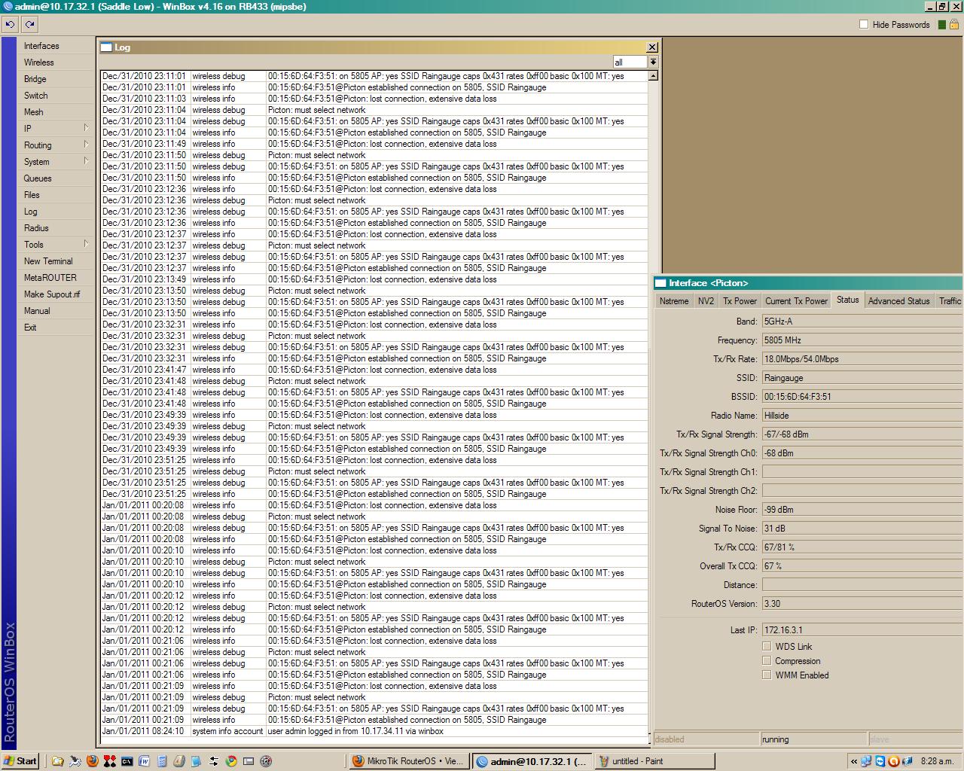The height and width of the screenshot is (771, 964).
Task: Switch to MikroTik RouterOS Firefox taskbar button
Action: (408, 761)
